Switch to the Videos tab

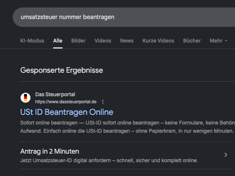103,41
